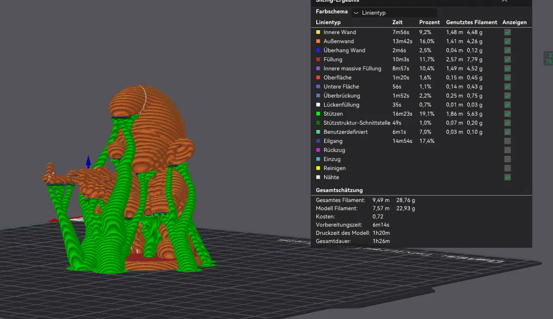Click the purple Innere massive Füllung swatch
The width and height of the screenshot is (553, 319).
point(318,68)
